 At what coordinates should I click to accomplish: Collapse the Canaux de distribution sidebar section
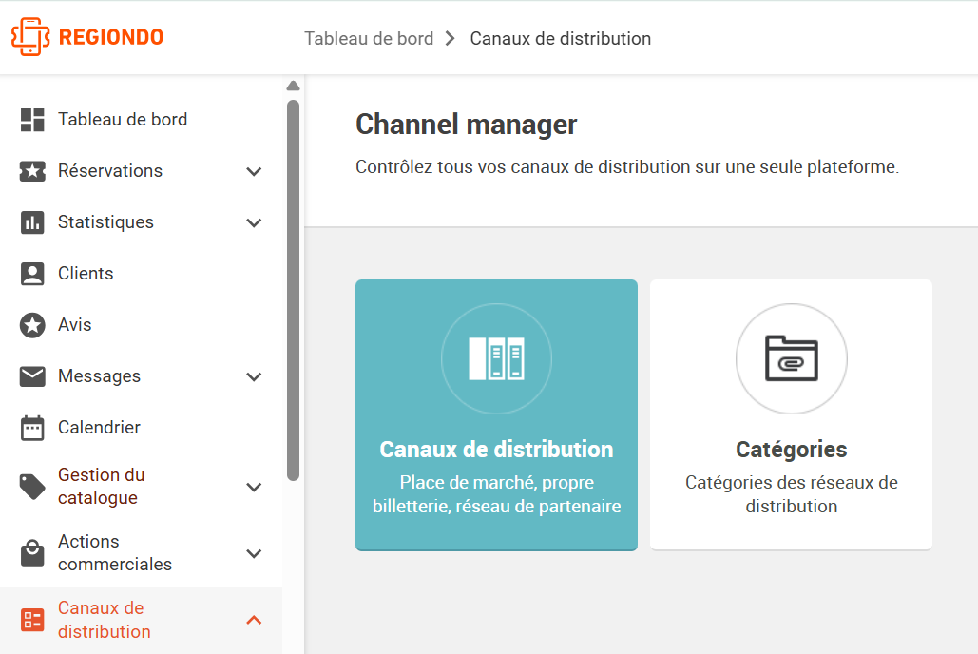point(254,620)
